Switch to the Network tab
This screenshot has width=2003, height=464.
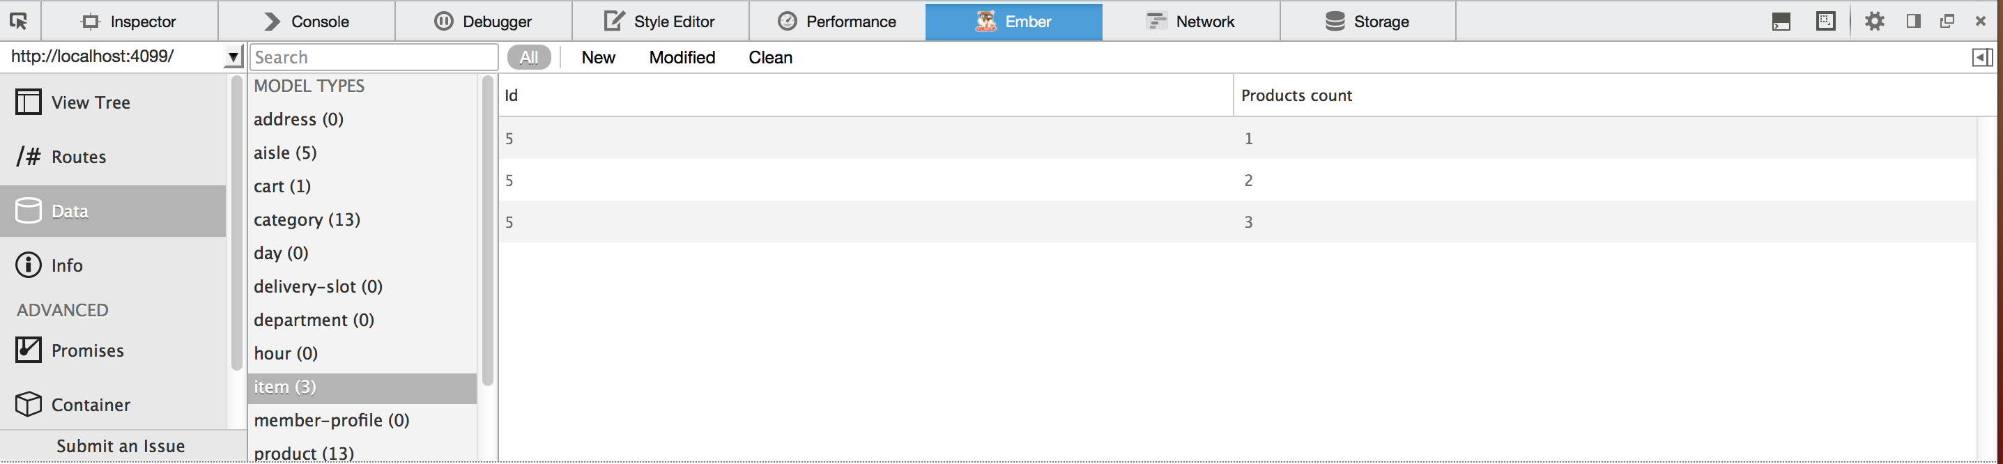1190,22
